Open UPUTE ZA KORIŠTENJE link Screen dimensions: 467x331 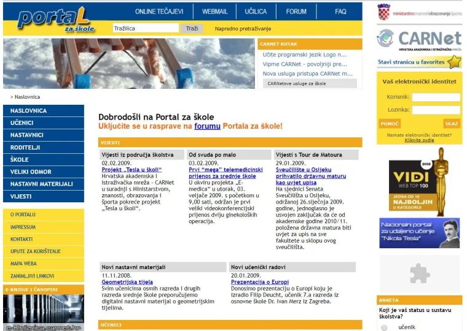(x=44, y=251)
